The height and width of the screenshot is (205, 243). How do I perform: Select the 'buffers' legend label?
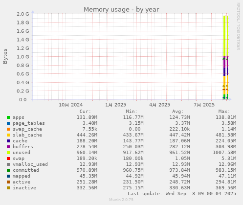pos(23,147)
